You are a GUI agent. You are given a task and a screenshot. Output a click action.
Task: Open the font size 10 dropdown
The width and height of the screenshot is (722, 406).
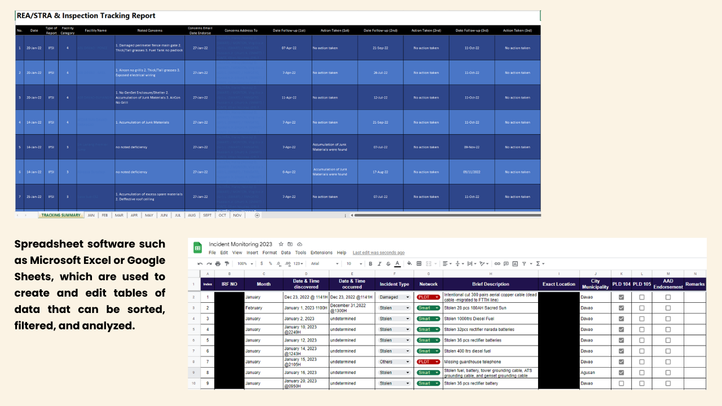354,263
